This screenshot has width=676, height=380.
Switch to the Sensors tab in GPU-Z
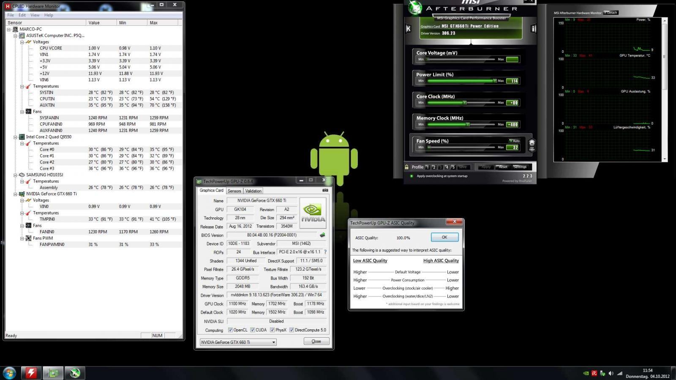tap(234, 191)
